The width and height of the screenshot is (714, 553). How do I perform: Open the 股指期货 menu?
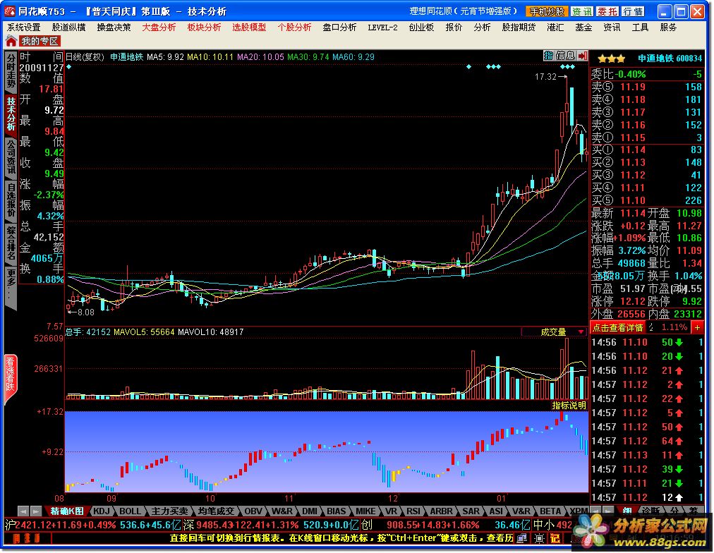[518, 28]
